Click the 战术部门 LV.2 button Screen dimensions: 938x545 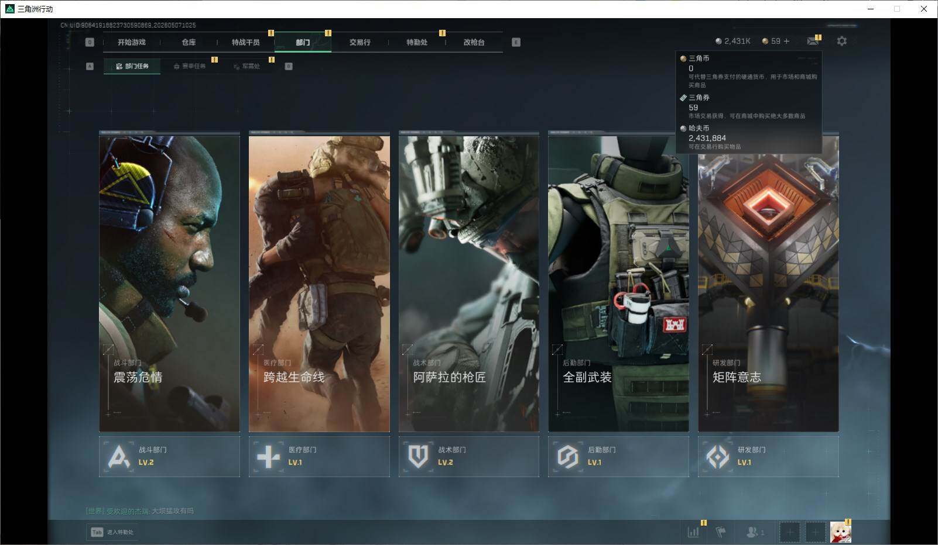[469, 456]
